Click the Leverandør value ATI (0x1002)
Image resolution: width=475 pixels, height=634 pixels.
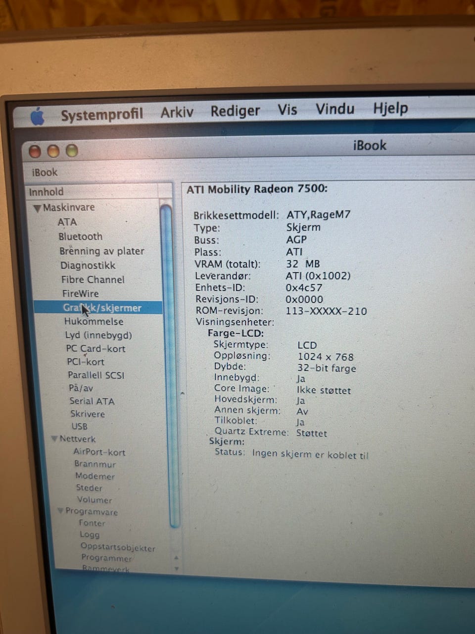click(318, 276)
